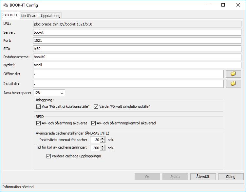Select the BOOK-IT tab
This screenshot has height=192, width=246.
point(10,15)
